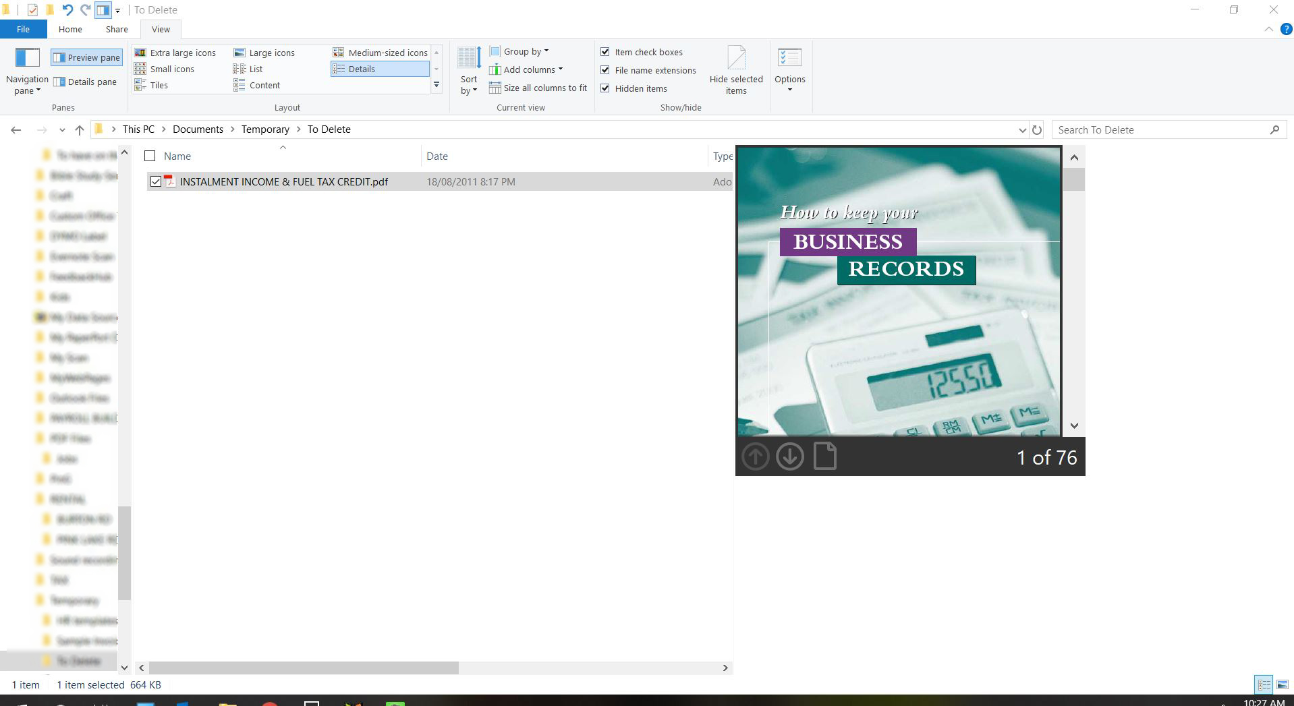The width and height of the screenshot is (1294, 706).
Task: Switch to the Details pane
Action: point(86,82)
